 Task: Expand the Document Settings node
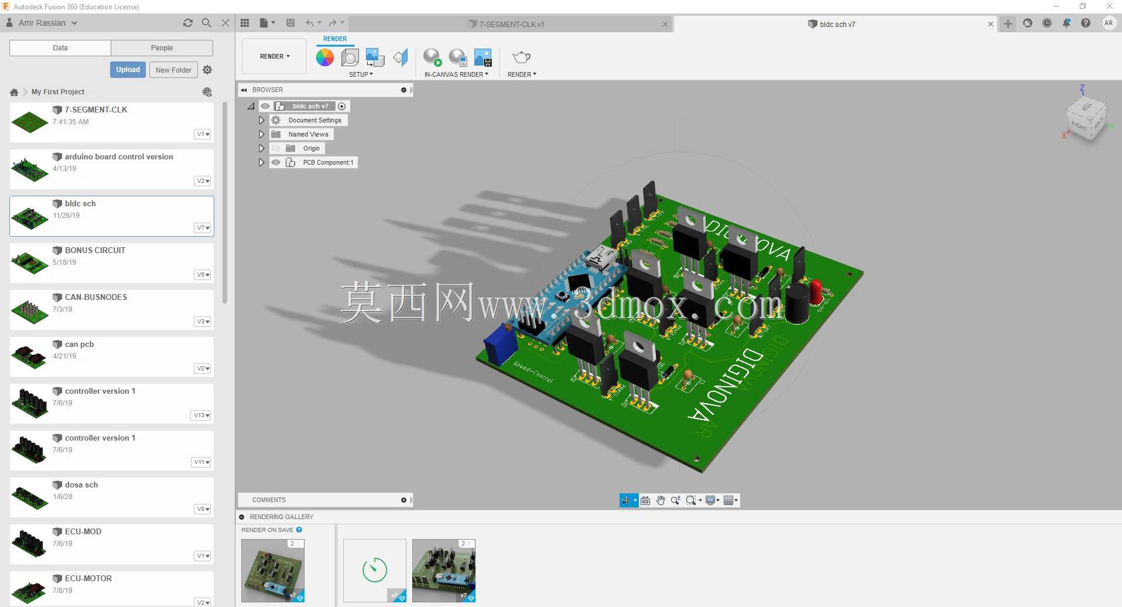click(261, 120)
